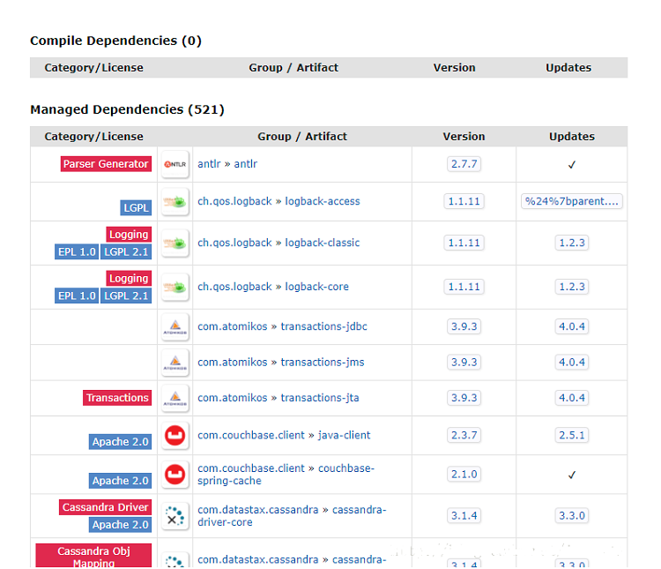The image size is (661, 569).
Task: Click the couchbase-spring-cache icon
Action: [175, 475]
